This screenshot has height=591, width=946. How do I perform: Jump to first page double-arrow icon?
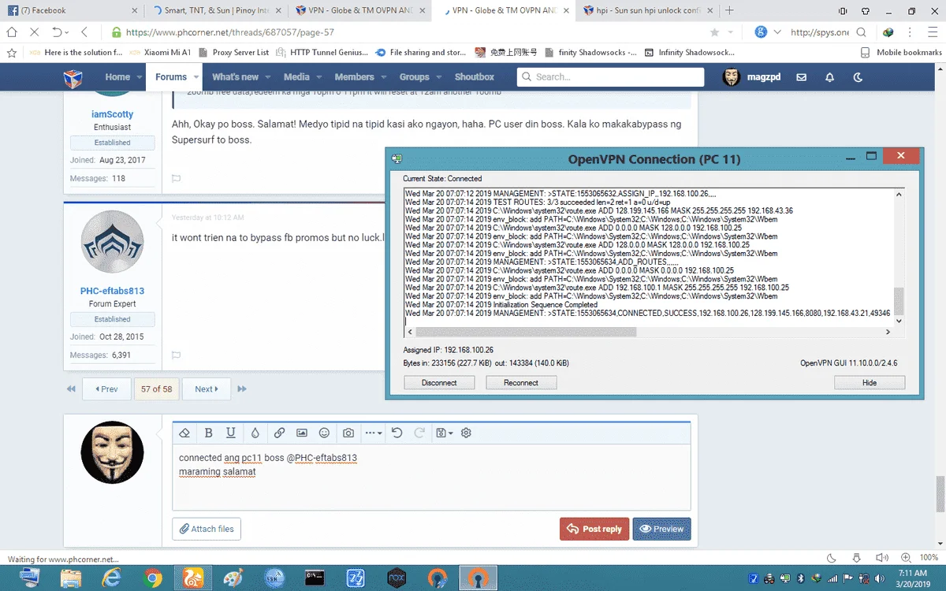(72, 389)
